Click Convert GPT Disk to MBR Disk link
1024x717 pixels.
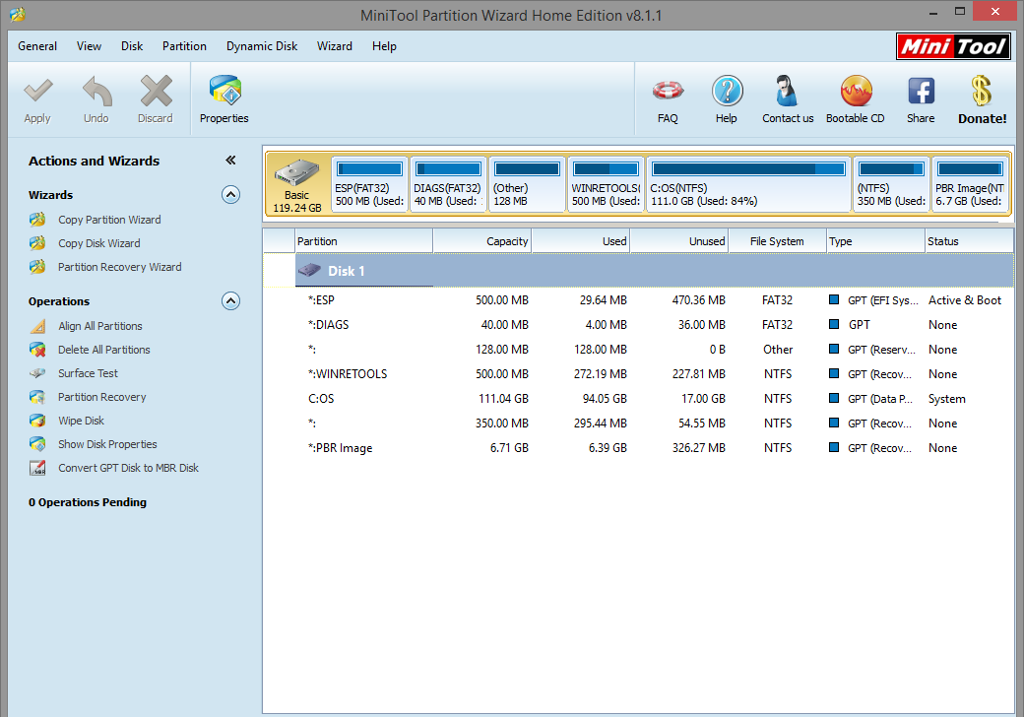pos(128,468)
